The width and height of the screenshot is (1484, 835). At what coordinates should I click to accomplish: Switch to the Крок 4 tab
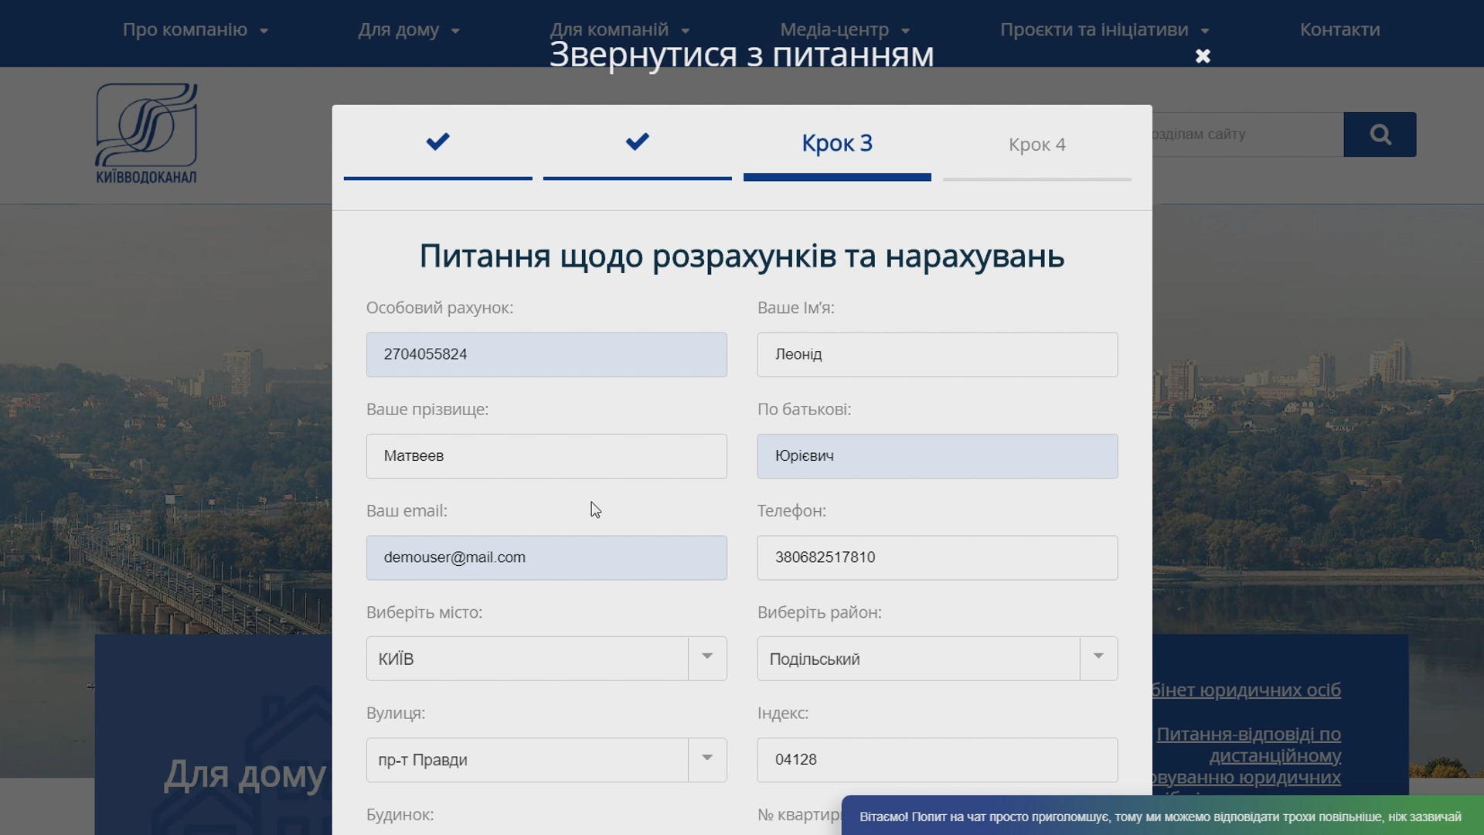click(1036, 145)
